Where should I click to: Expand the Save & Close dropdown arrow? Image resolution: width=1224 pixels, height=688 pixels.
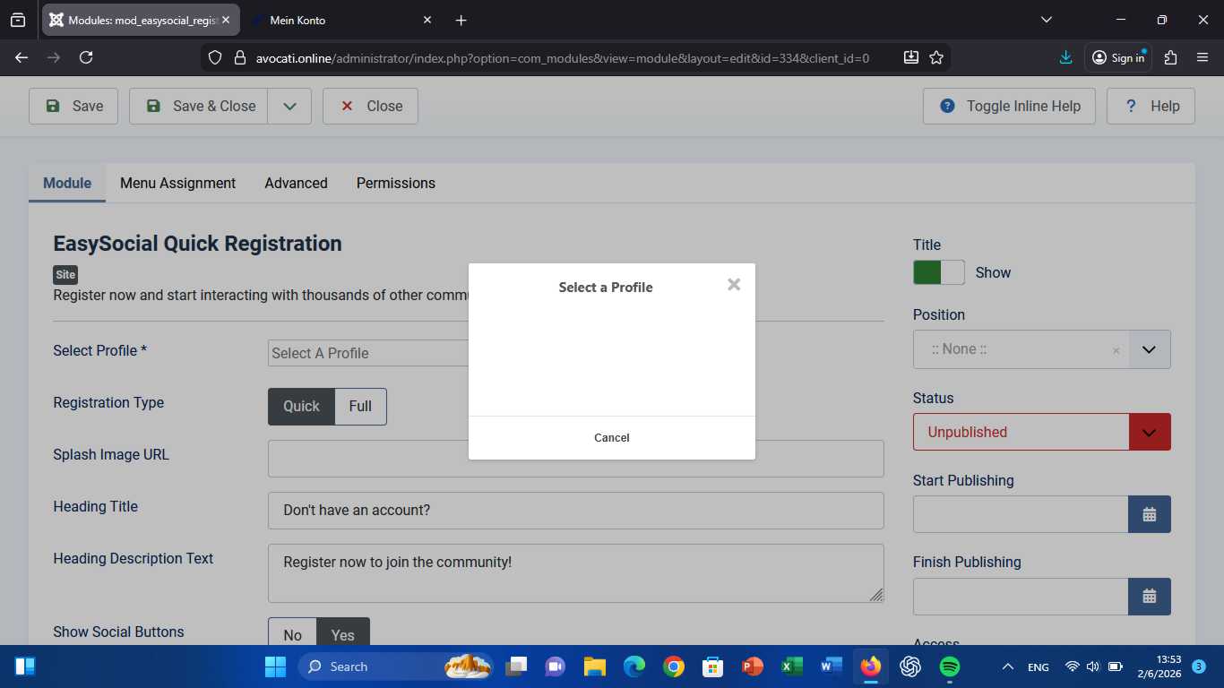pos(289,106)
